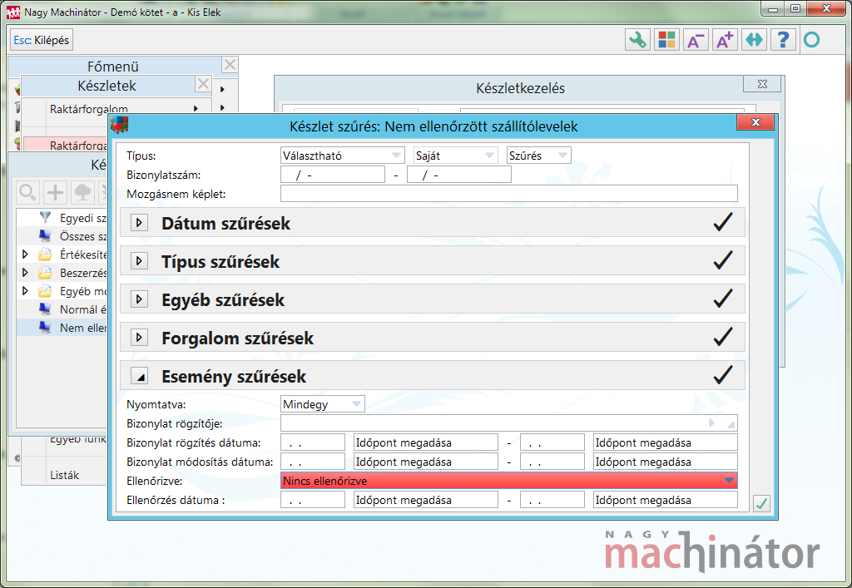Viewport: 852px width, 588px height.
Task: Click Bizonylat rögzítés dátuma end date field
Action: [x=552, y=442]
